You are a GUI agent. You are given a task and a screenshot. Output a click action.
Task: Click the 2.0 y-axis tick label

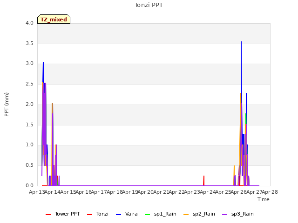coord(29,104)
